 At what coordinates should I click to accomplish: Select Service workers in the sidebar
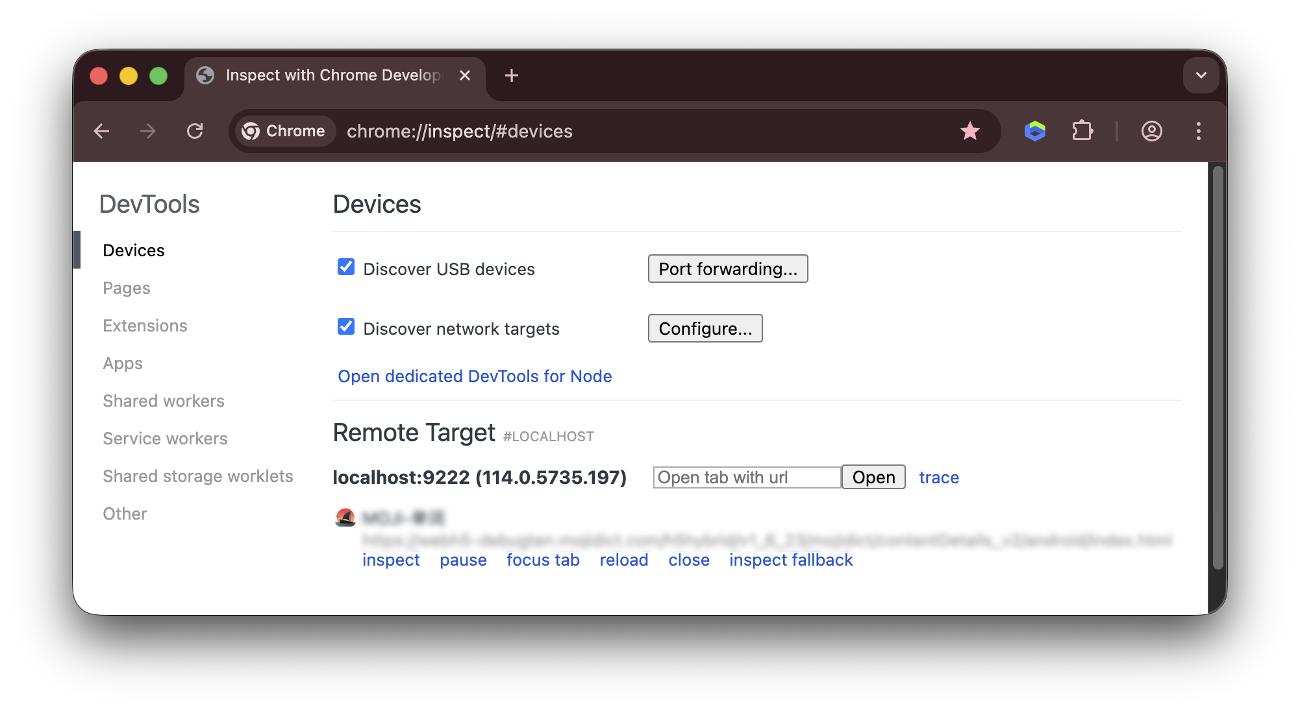tap(165, 438)
